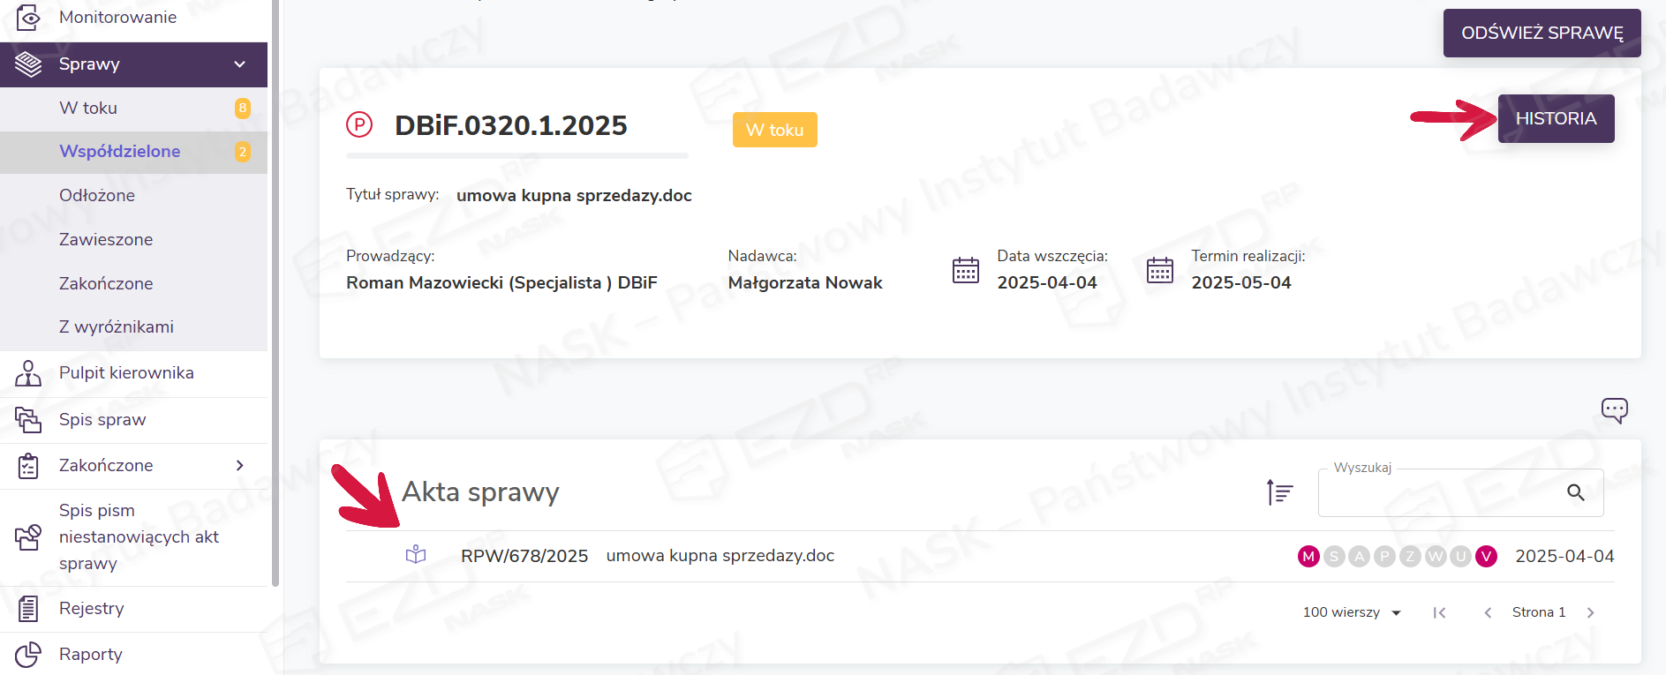Click into the Wyszukaj search field
Image resolution: width=1666 pixels, height=675 pixels.
point(1439,493)
